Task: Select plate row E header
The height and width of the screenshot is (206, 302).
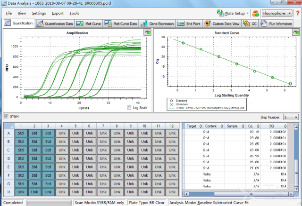Action: pos(9,167)
